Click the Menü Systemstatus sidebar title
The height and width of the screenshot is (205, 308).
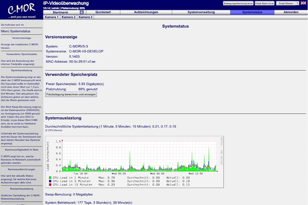click(15, 31)
